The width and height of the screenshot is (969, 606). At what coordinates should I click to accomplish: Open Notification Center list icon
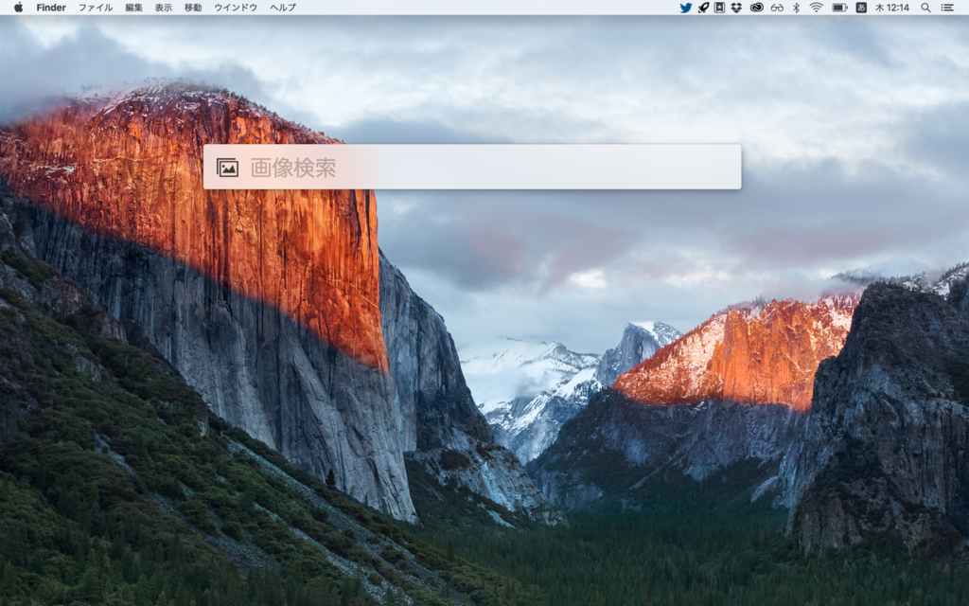(x=946, y=8)
